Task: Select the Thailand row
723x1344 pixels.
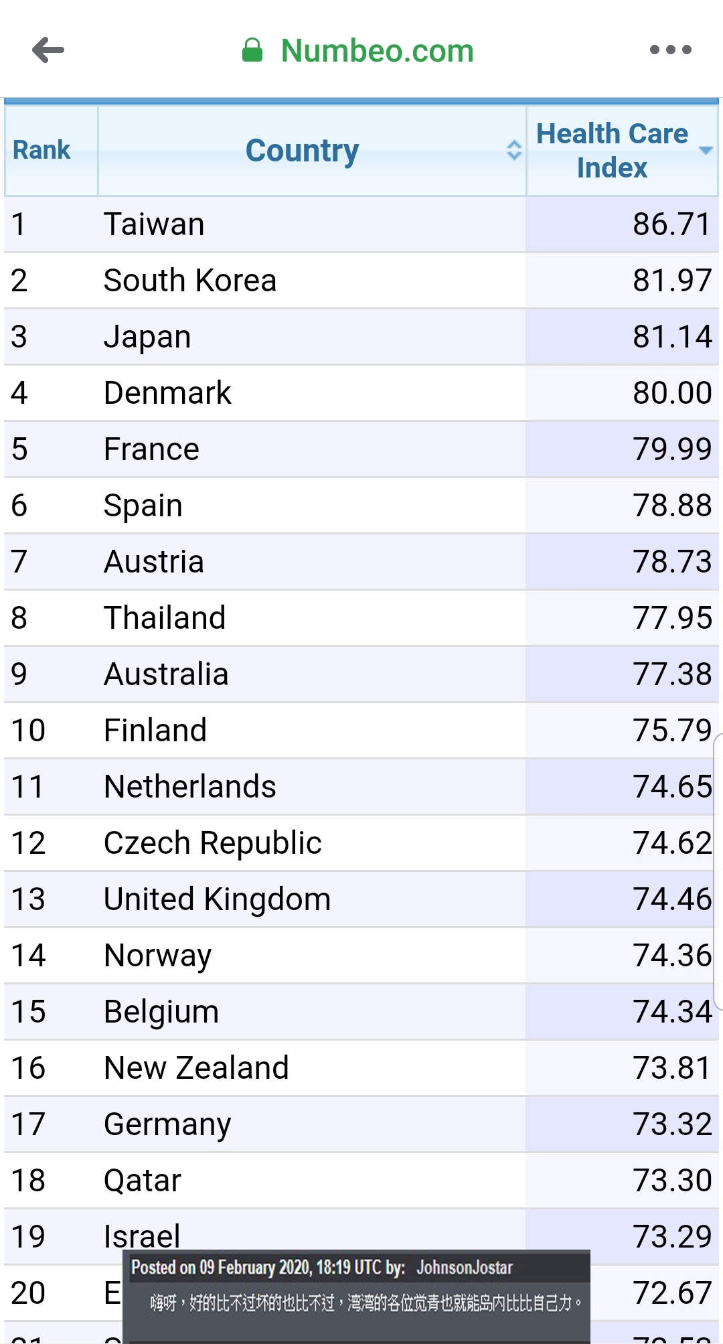Action: 361,618
